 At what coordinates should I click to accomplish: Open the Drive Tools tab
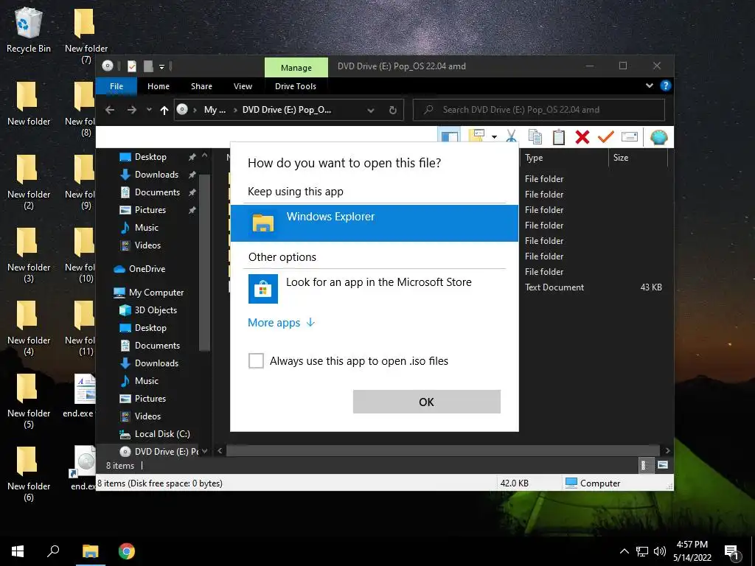point(296,86)
